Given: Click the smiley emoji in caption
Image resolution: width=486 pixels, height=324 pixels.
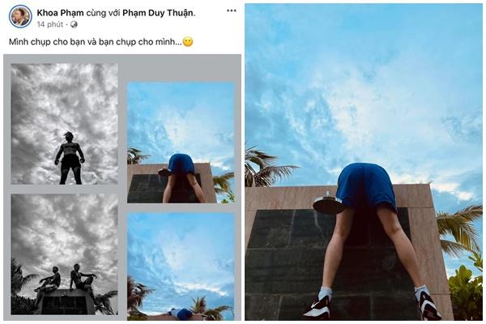Looking at the screenshot, I should [x=188, y=41].
